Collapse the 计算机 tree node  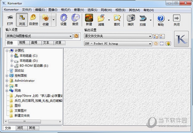pos(7,51)
